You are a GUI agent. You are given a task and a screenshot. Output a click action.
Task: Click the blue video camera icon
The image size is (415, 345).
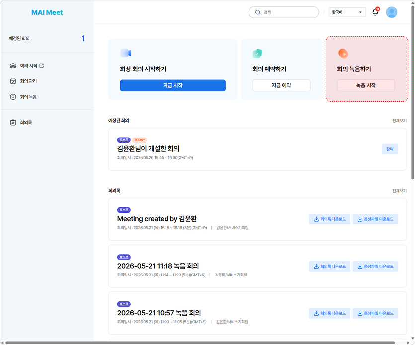point(126,53)
